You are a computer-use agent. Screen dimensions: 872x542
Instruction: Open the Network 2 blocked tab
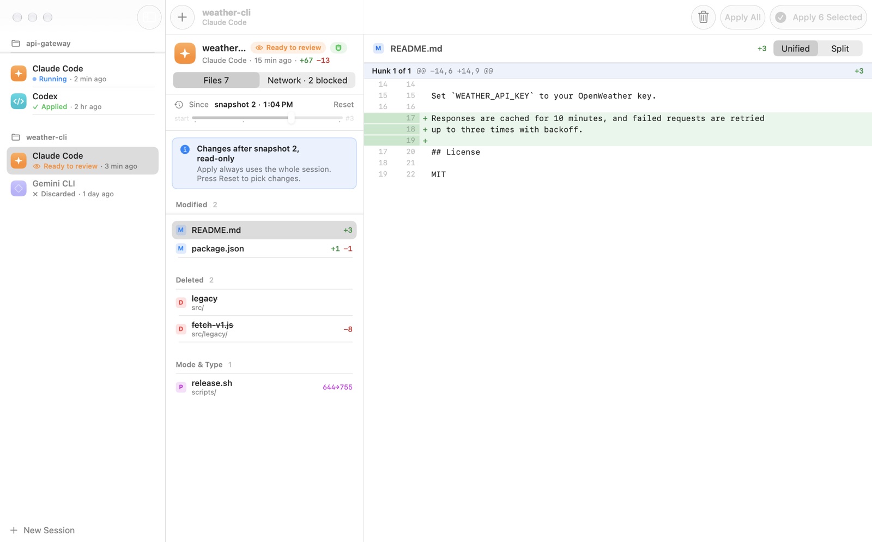click(x=307, y=80)
